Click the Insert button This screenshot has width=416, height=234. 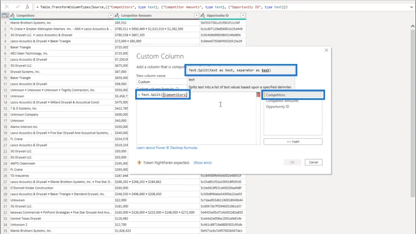[x=293, y=141]
